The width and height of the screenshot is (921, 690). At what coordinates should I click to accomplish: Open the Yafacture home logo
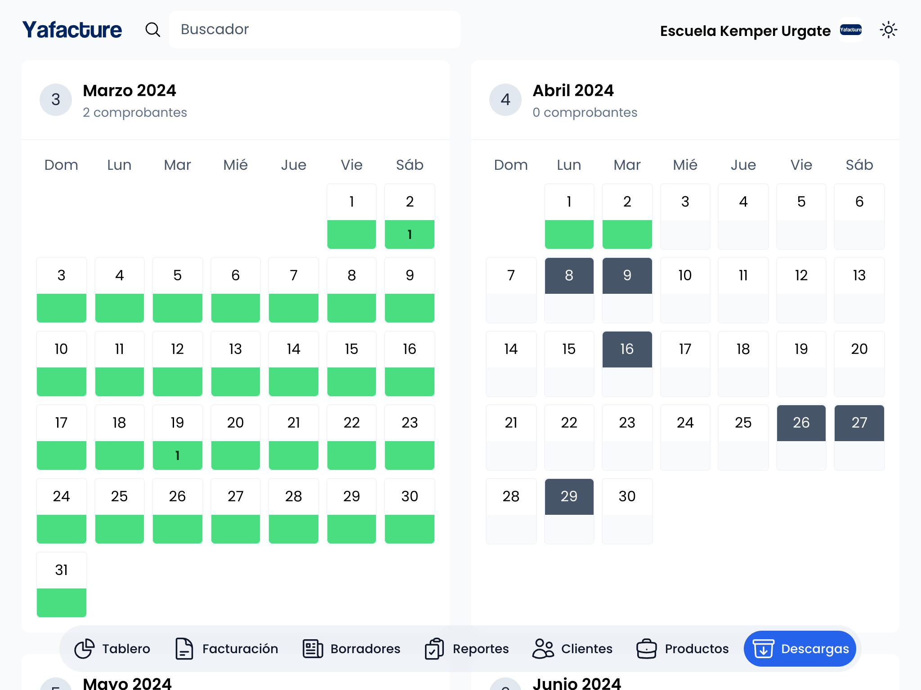[x=72, y=30]
